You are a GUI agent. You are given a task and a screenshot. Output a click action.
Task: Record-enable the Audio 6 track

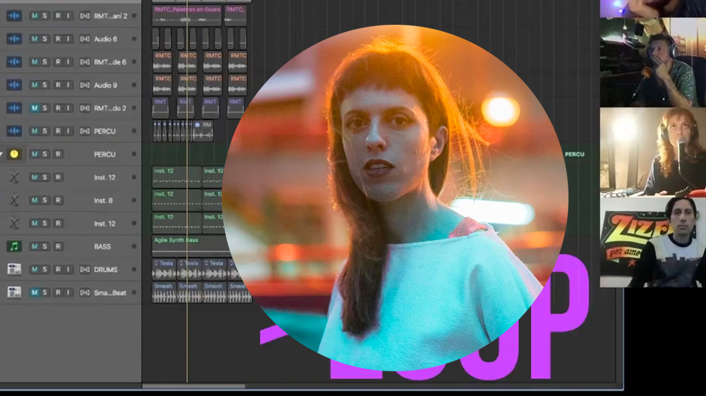[x=58, y=39]
